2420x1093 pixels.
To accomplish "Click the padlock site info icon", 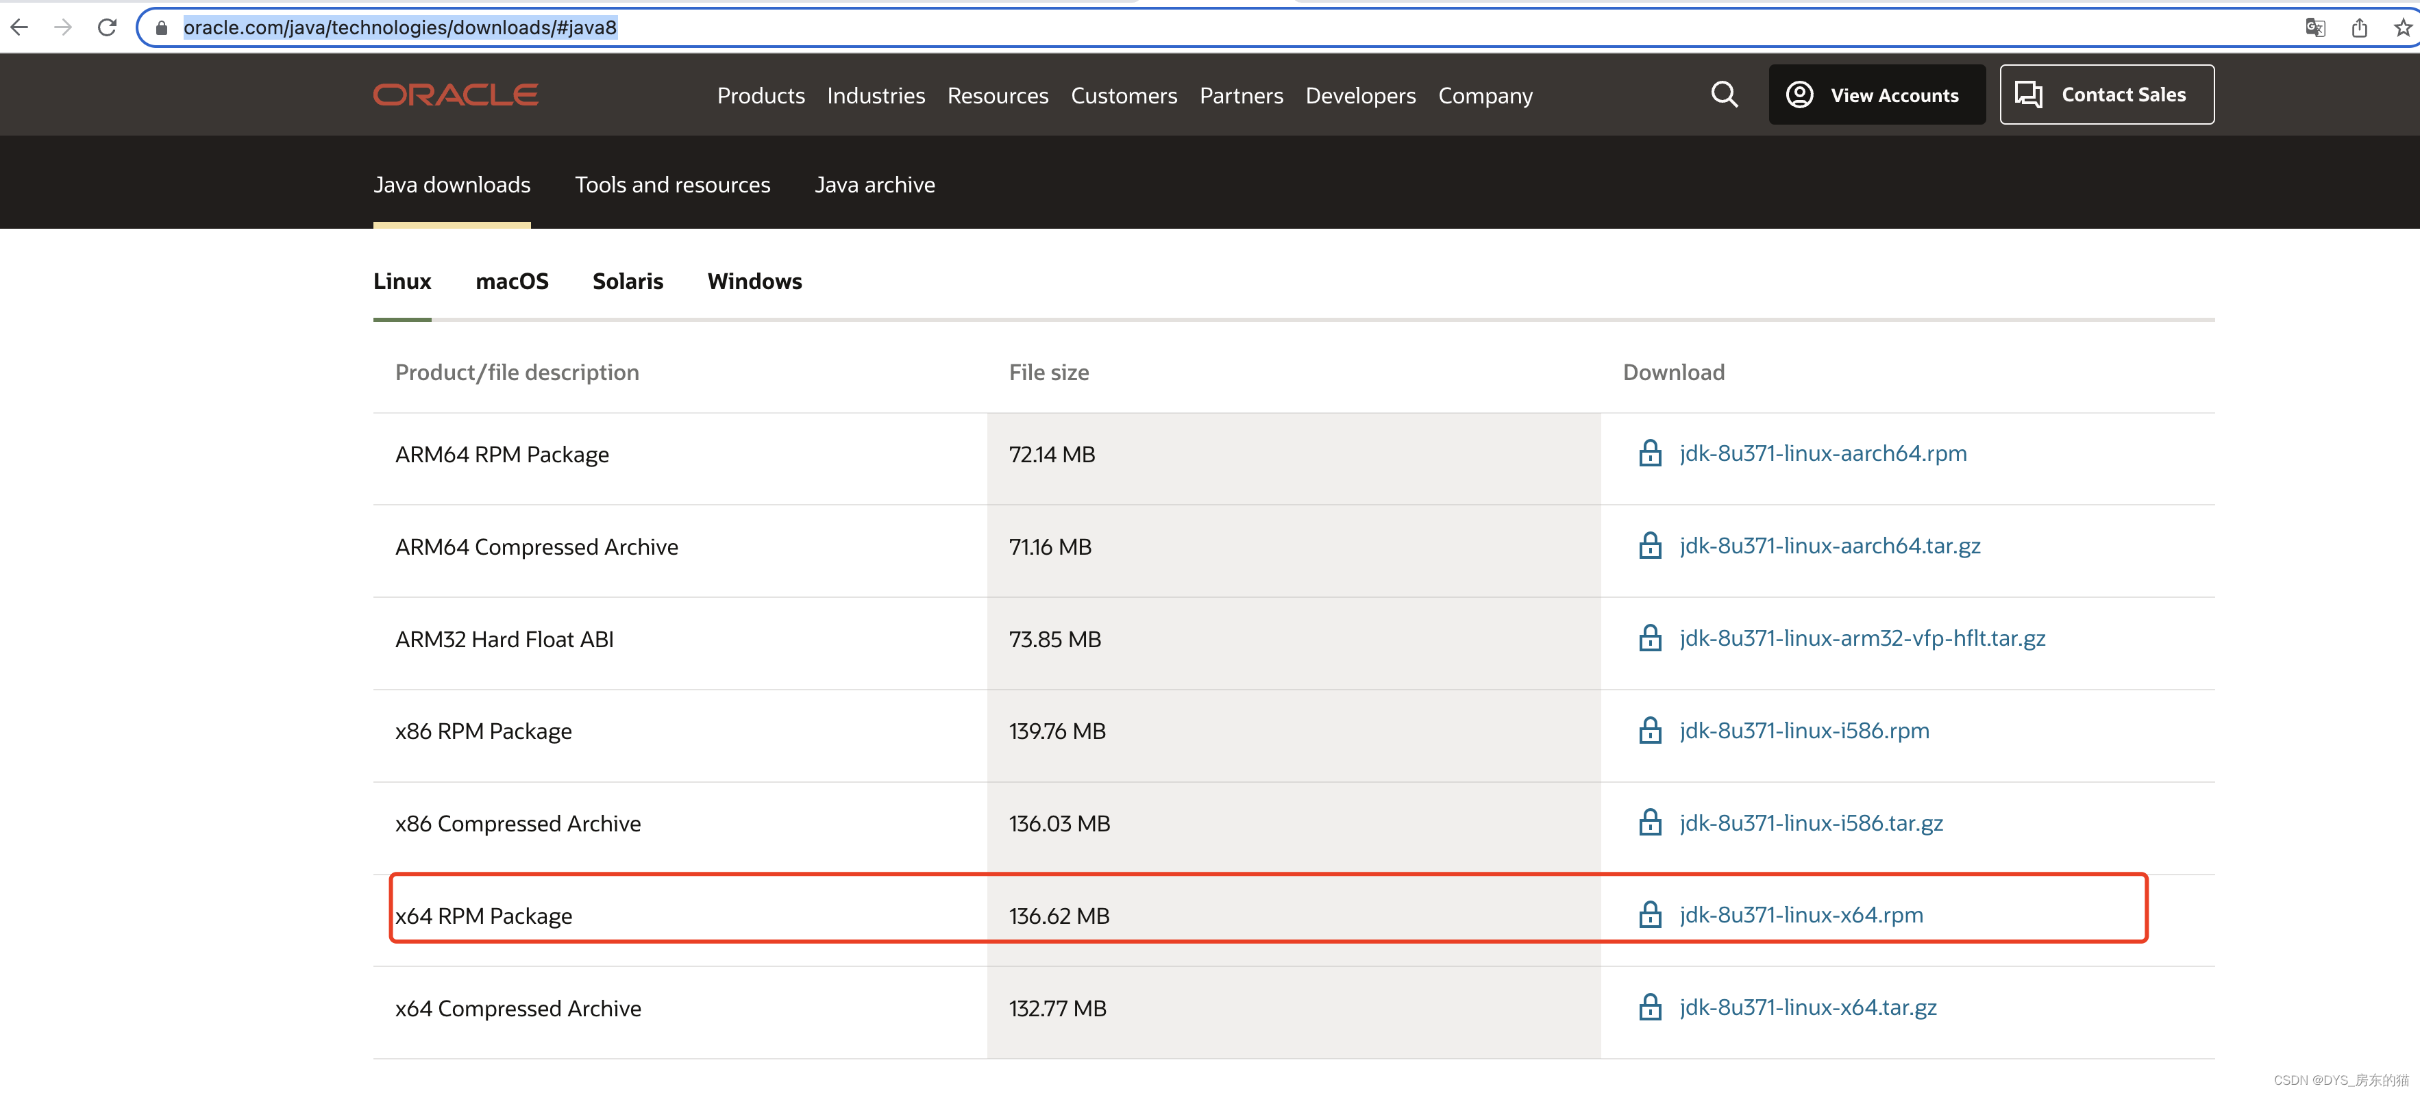I will 162,28.
